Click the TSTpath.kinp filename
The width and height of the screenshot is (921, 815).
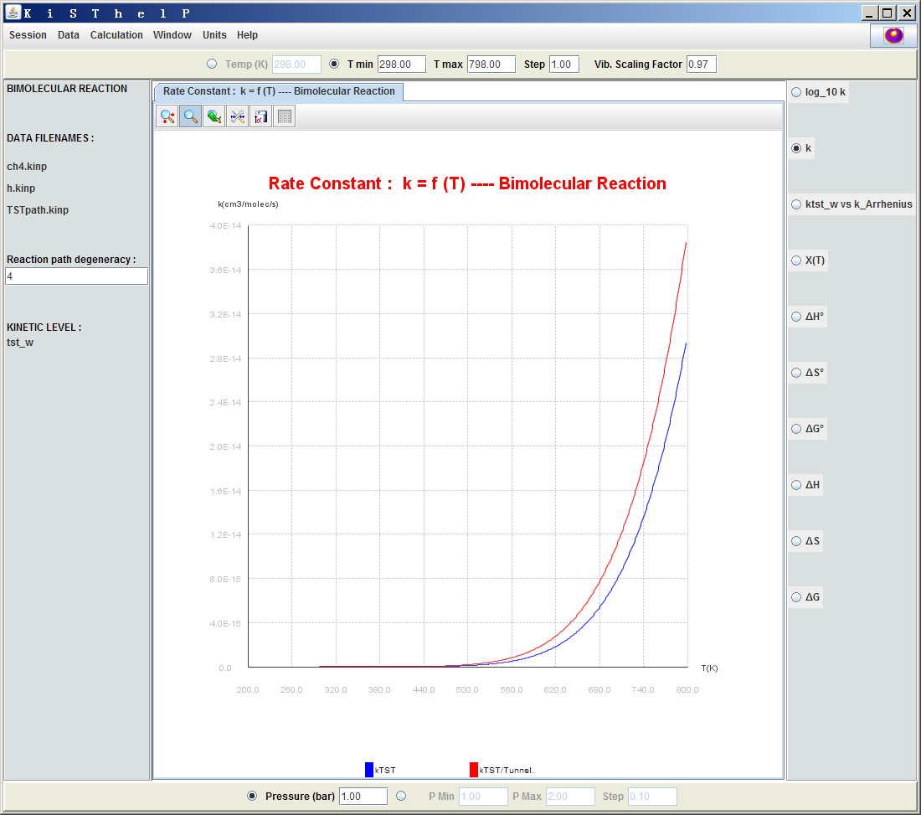click(38, 209)
